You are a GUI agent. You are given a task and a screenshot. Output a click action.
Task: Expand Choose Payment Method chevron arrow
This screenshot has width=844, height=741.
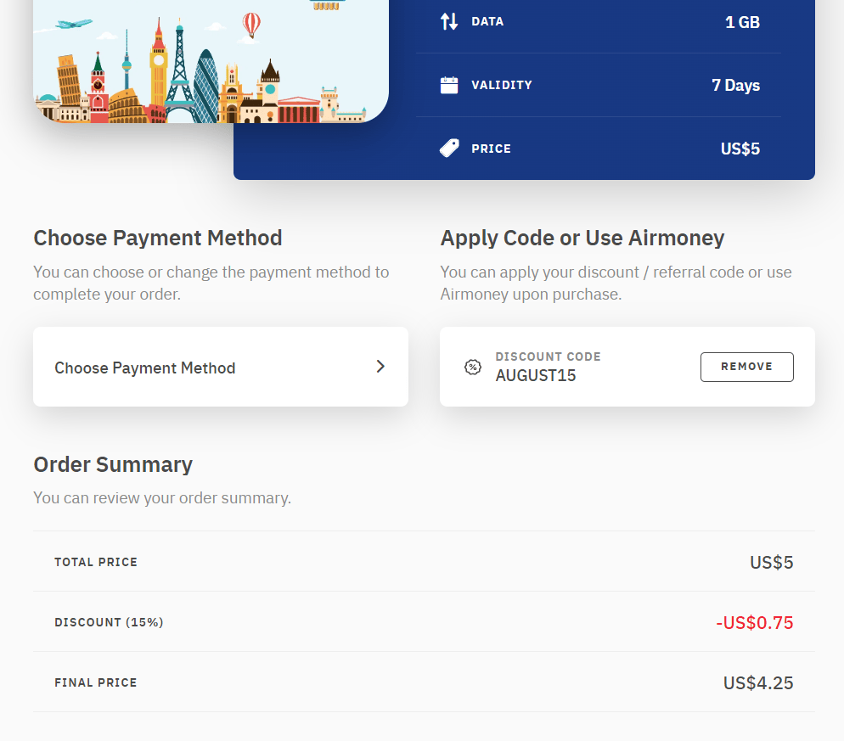[x=380, y=367]
